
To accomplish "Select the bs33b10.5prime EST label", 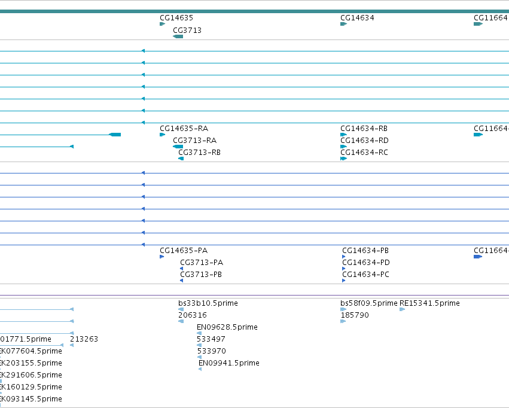I will [x=208, y=303].
